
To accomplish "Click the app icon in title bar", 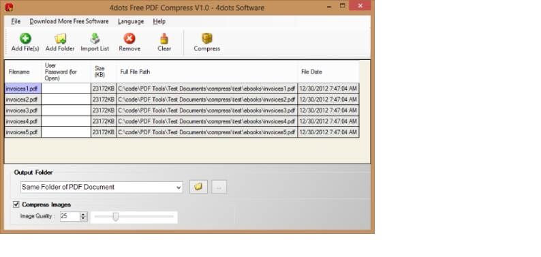I will pos(9,7).
